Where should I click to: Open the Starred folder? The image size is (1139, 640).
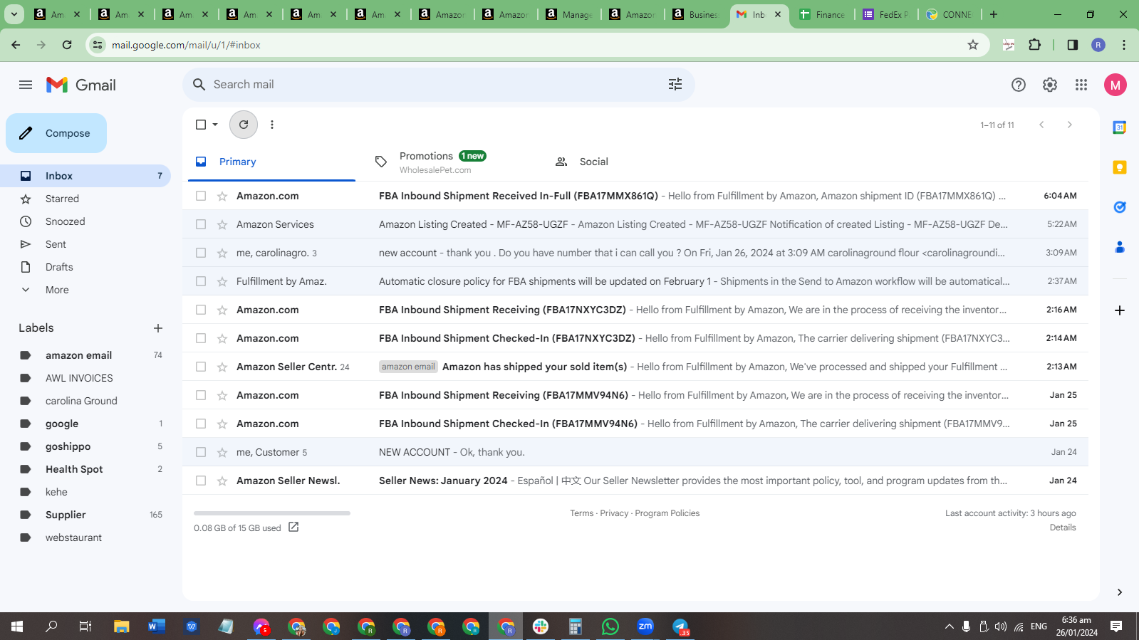click(x=85, y=199)
